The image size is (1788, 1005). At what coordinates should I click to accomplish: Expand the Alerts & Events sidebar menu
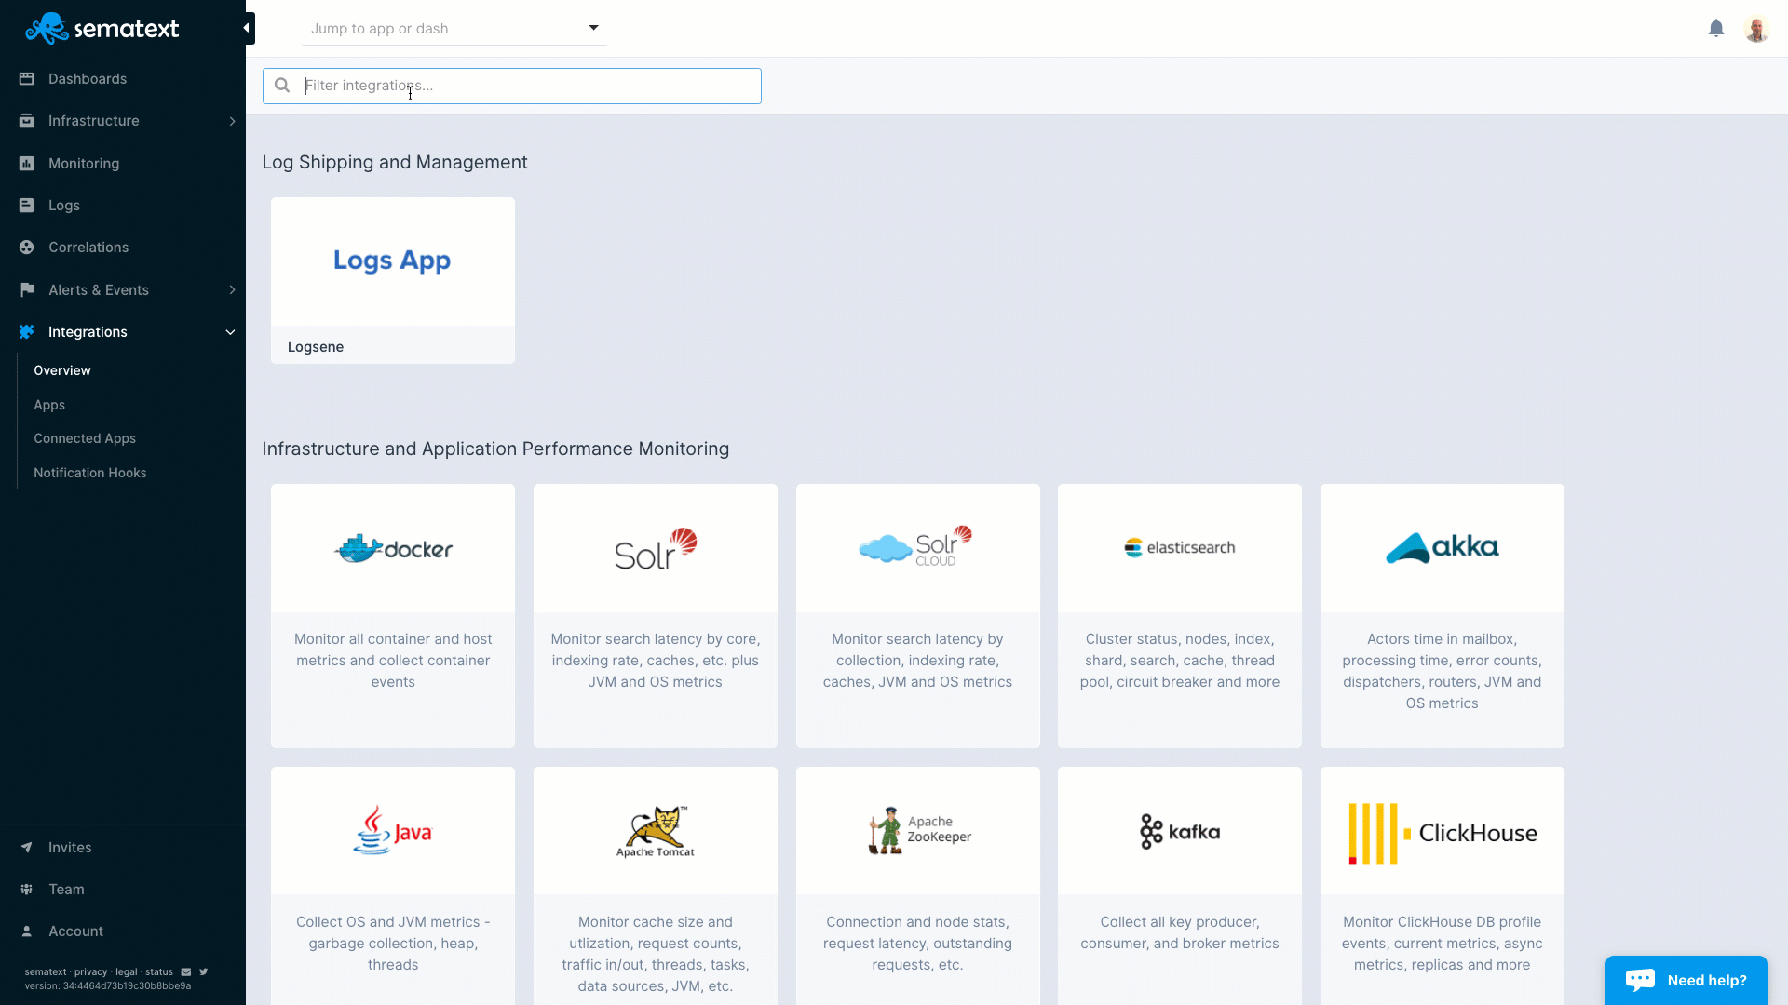pos(232,289)
